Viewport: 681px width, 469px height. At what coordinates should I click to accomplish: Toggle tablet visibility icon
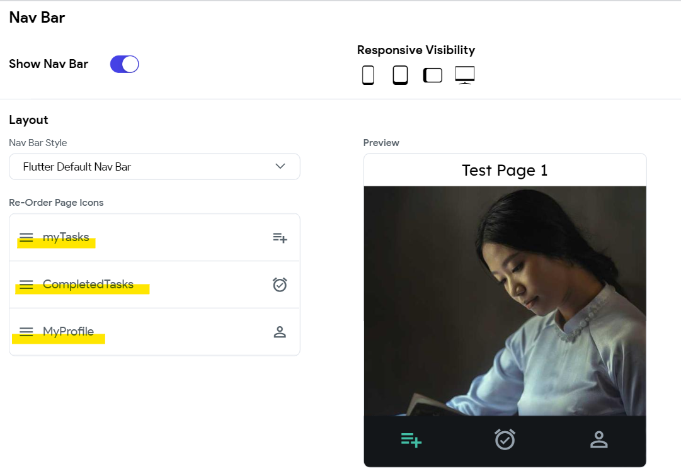pyautogui.click(x=400, y=75)
